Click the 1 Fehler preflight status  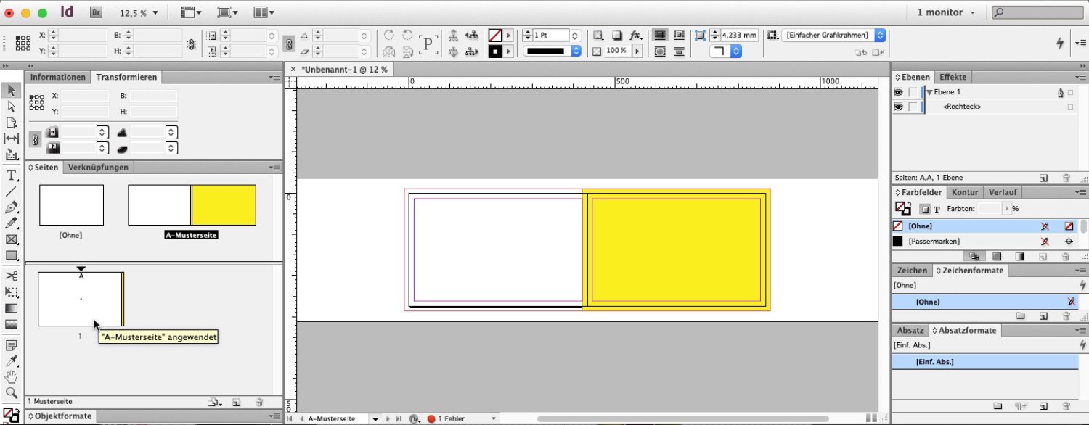click(450, 419)
